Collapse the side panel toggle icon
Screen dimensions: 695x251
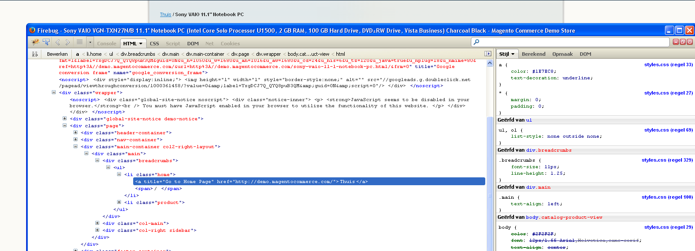(488, 54)
